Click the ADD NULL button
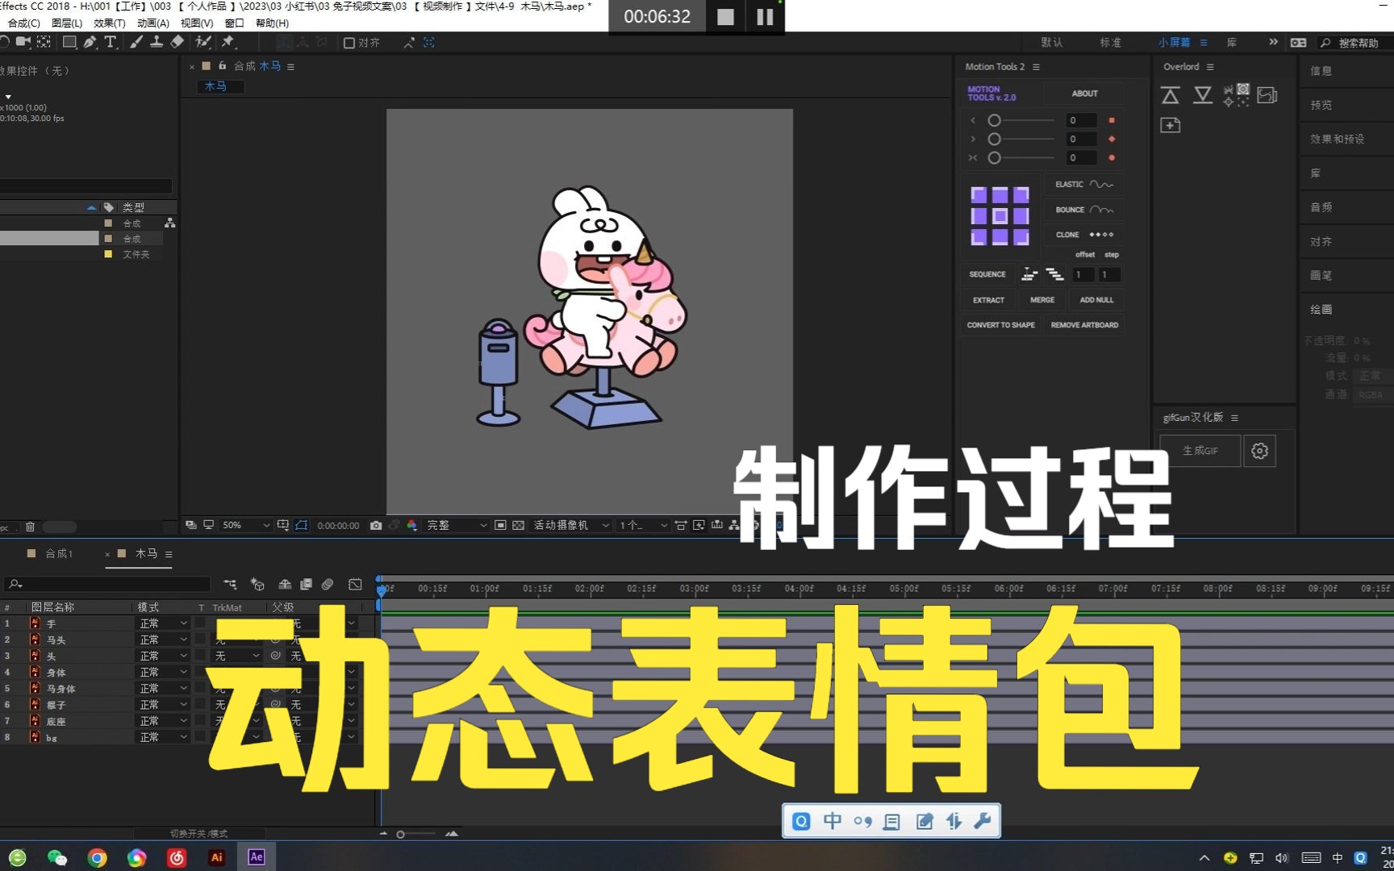The width and height of the screenshot is (1394, 871). coord(1096,300)
